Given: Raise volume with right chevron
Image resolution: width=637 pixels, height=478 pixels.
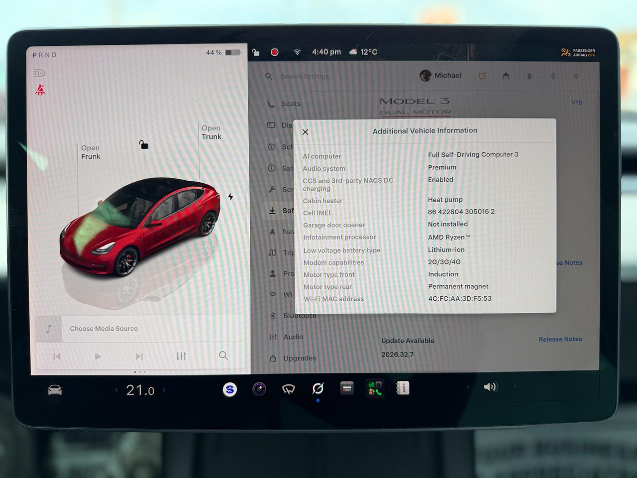Looking at the screenshot, I should coord(515,386).
